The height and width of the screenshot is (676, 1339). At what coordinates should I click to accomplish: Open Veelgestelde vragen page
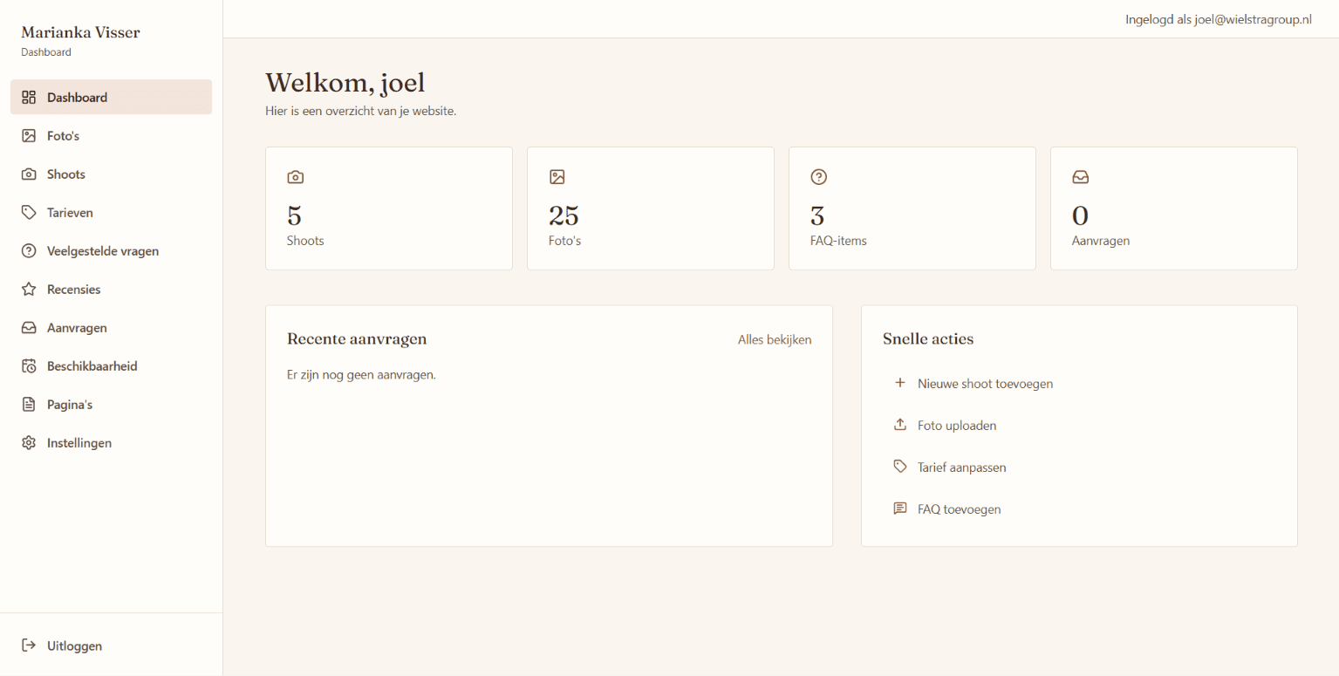pyautogui.click(x=111, y=251)
